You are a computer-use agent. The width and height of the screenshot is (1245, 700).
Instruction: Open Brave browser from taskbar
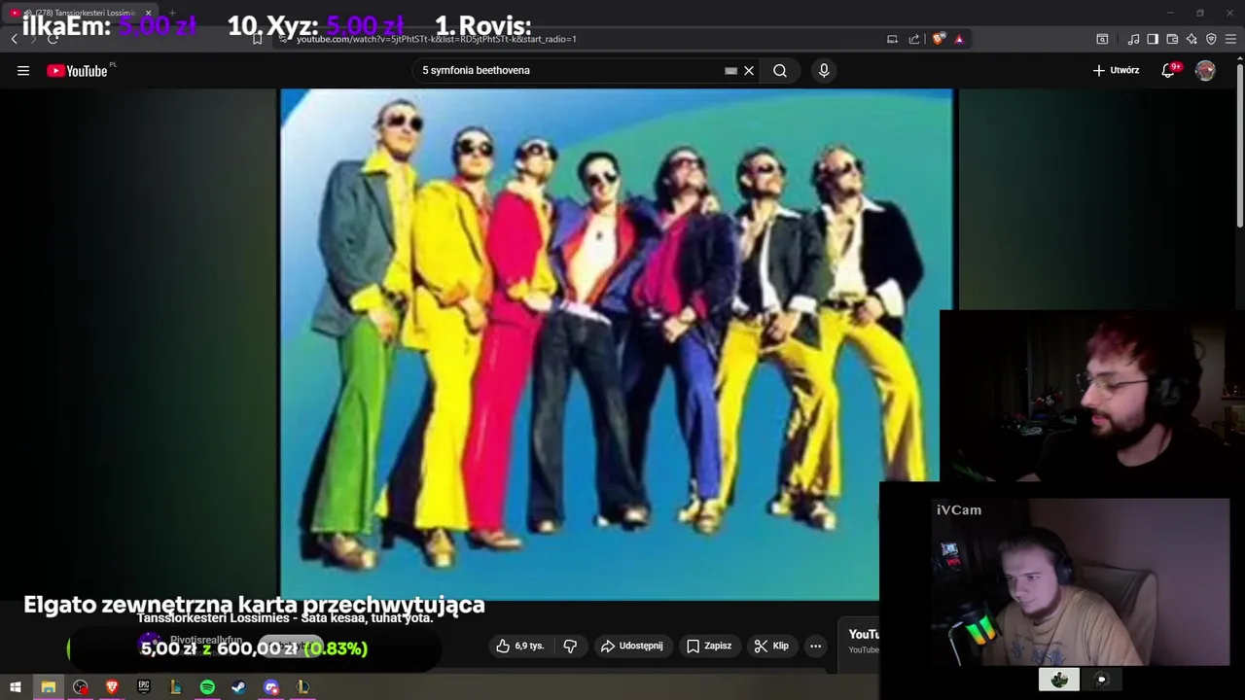coord(112,686)
